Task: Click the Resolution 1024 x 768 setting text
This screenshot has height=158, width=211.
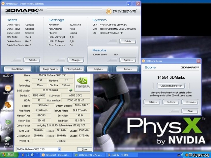Action: tap(75, 25)
